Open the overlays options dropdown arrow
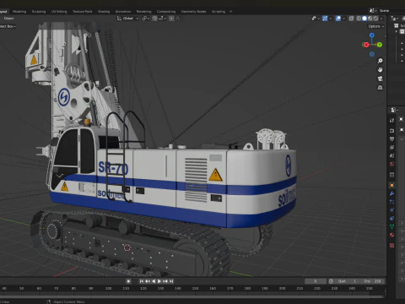The height and width of the screenshot is (304, 405). pos(343,19)
